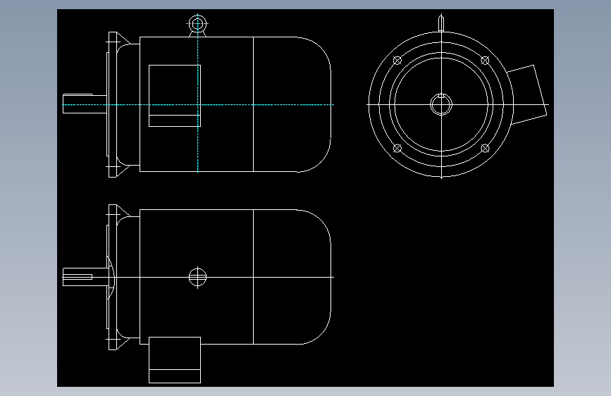The height and width of the screenshot is (396, 611).
Task: Select the keyed shaft circle at the front view center
Action: [441, 104]
